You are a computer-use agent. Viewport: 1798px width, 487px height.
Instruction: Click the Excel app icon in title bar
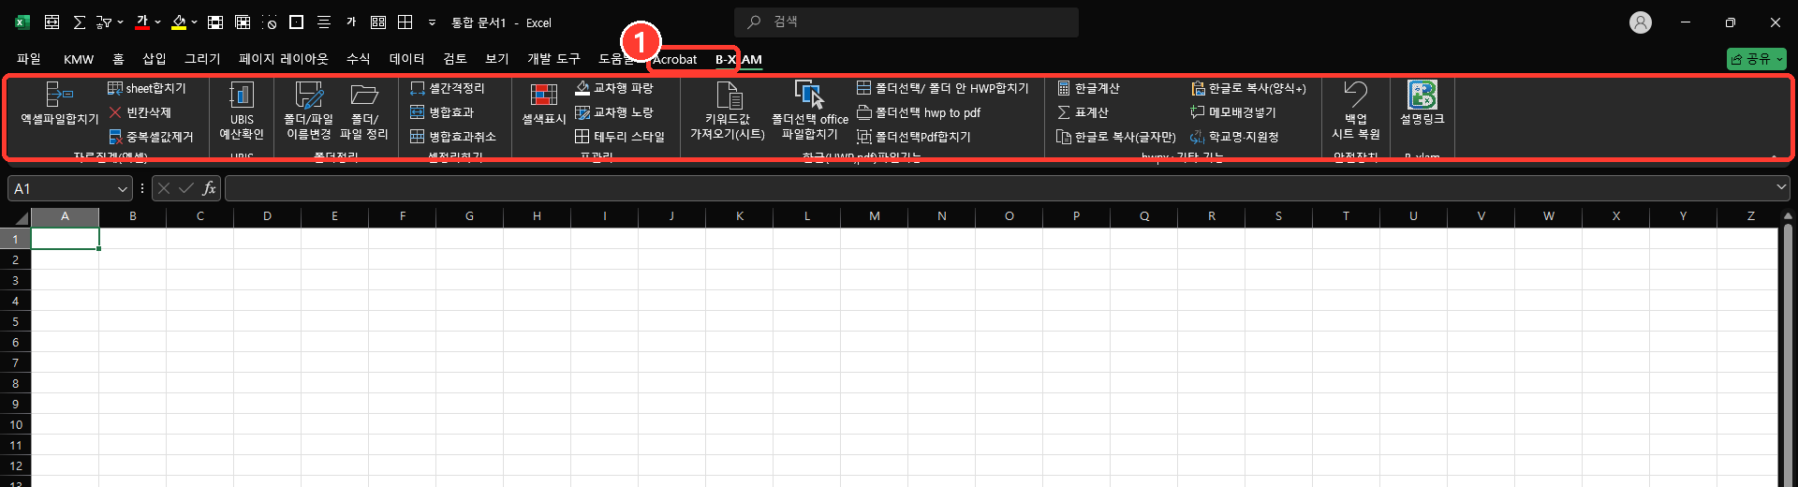point(22,22)
